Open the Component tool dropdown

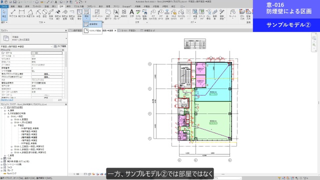click(x=97, y=14)
